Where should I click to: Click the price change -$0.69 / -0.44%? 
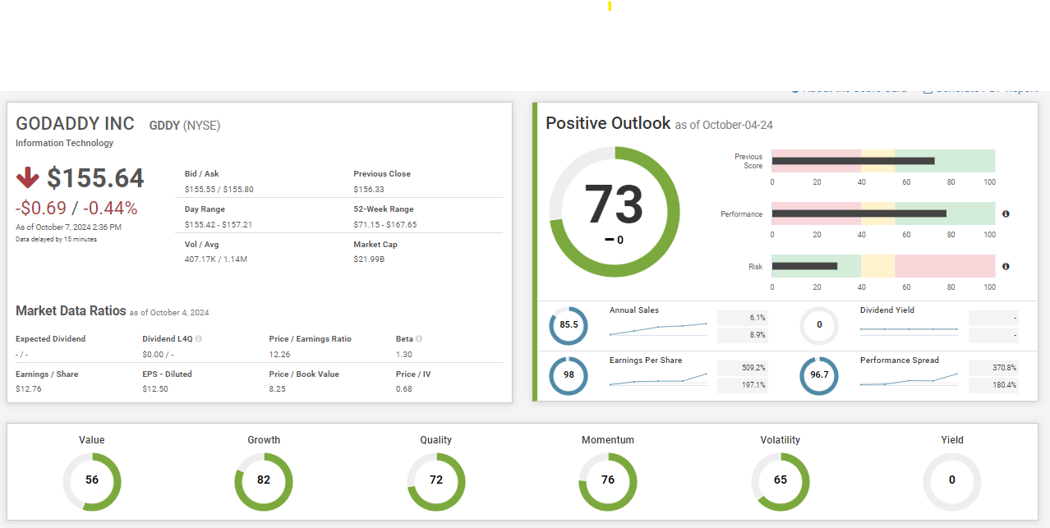click(76, 208)
